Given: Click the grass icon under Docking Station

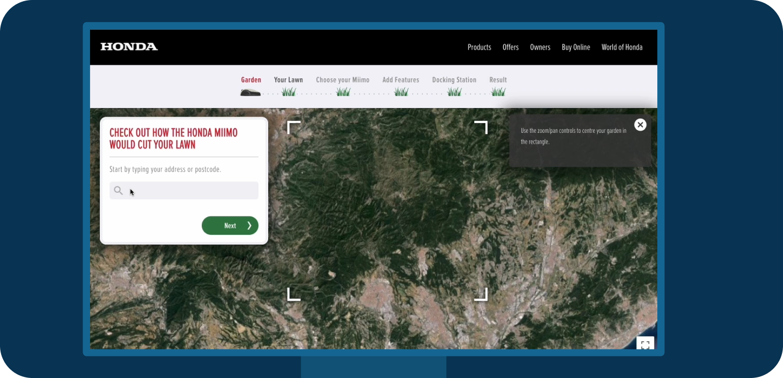Looking at the screenshot, I should pos(454,92).
